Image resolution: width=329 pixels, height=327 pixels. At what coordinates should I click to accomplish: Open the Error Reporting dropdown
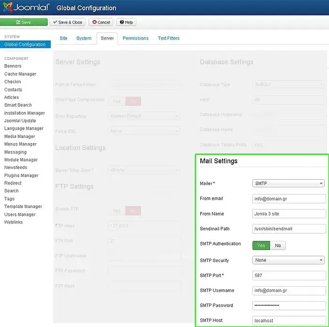point(144,116)
